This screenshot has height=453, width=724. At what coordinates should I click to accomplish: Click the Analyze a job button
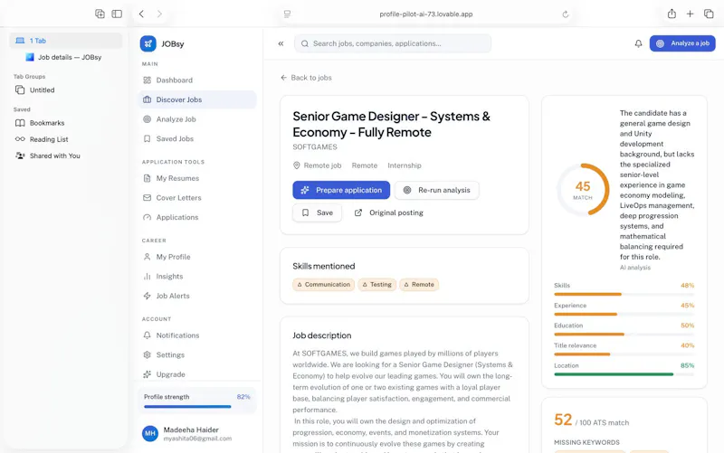pyautogui.click(x=682, y=43)
